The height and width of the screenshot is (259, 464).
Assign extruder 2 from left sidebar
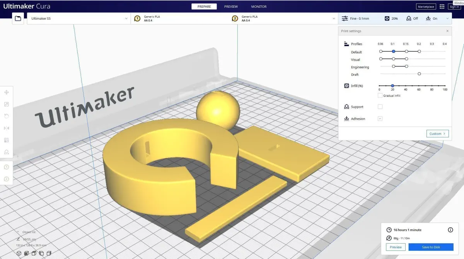click(6, 179)
